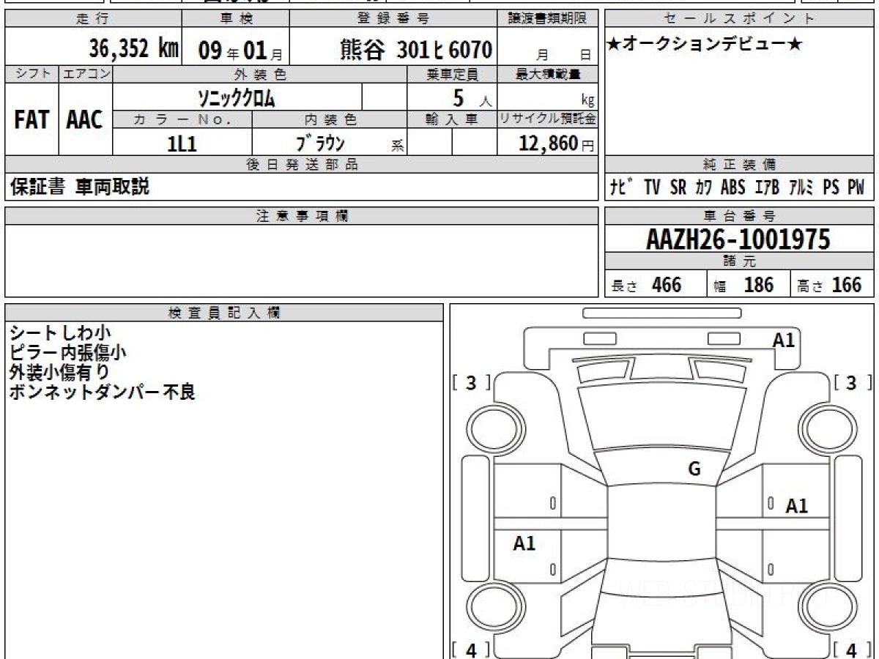Select inspector note ピラー内張傷小

(67, 352)
